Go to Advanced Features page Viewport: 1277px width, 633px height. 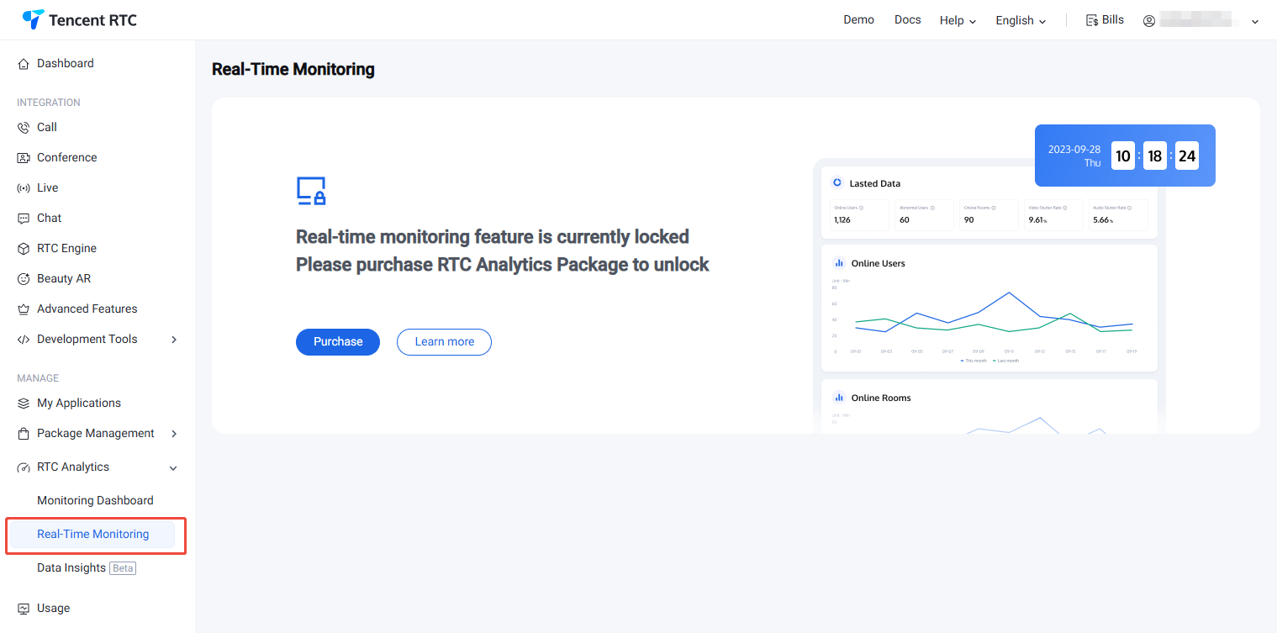click(87, 309)
